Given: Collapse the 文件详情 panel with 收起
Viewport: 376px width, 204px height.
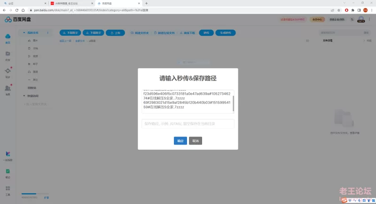Looking at the screenshot, I should pos(368,41).
